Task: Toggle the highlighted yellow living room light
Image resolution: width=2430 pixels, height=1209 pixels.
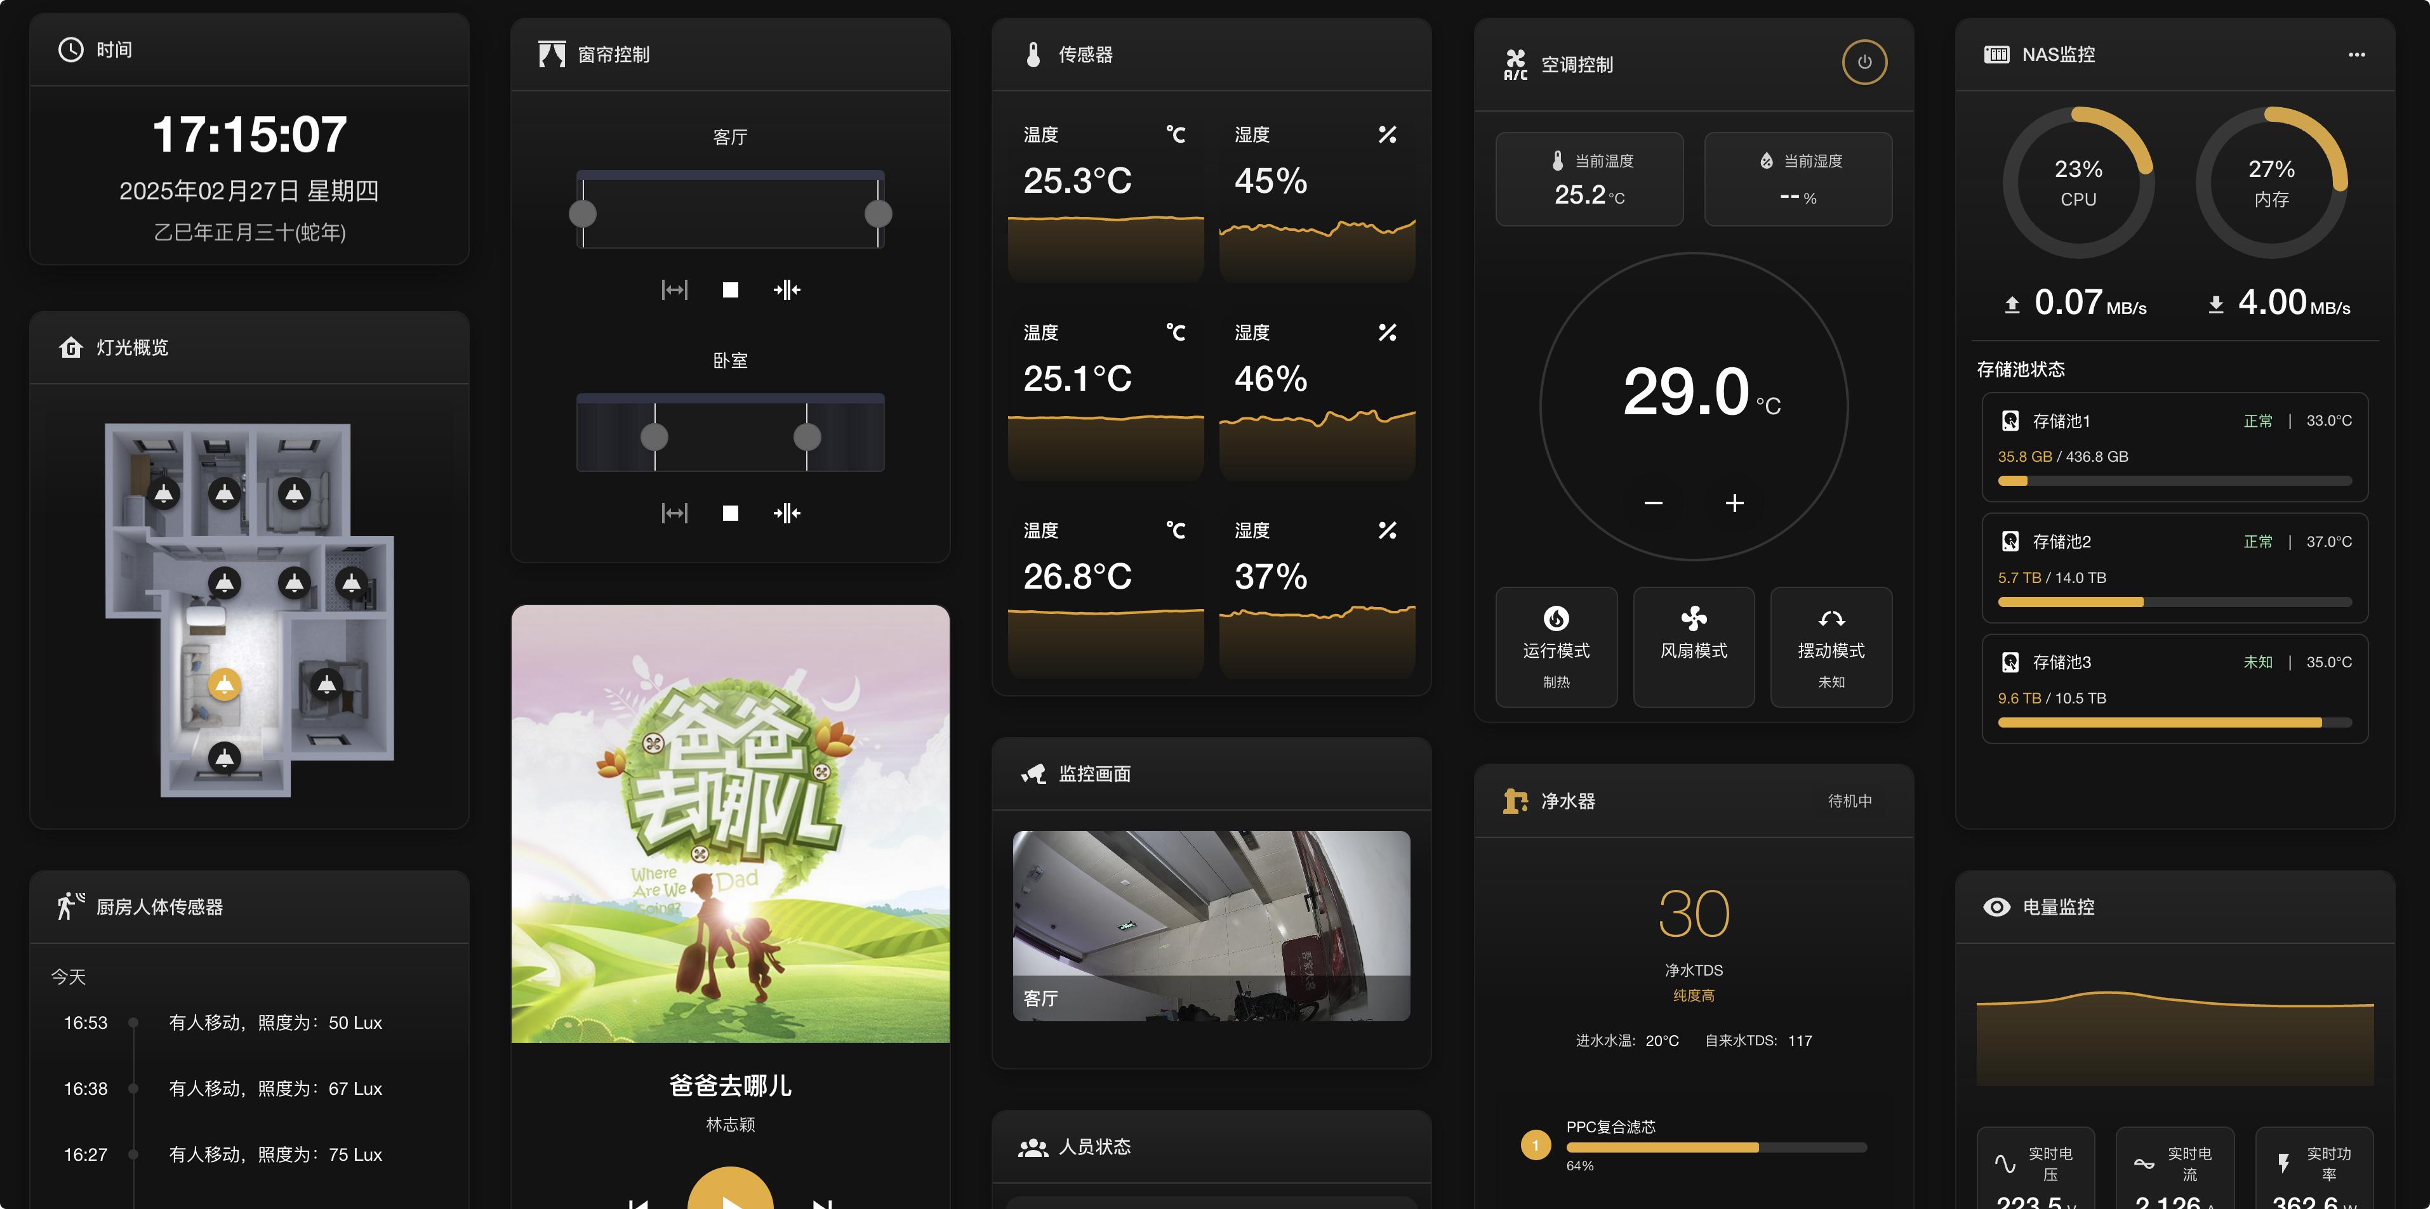Action: click(225, 684)
